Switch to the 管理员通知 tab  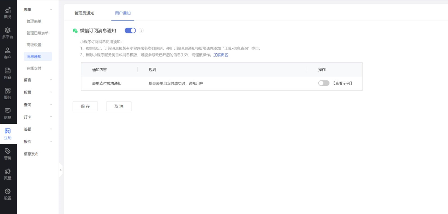[x=84, y=13]
